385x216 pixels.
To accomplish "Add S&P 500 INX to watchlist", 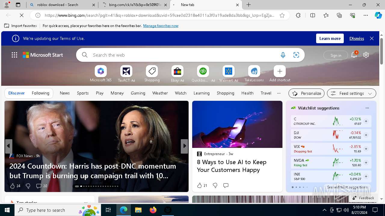I will (x=366, y=176).
